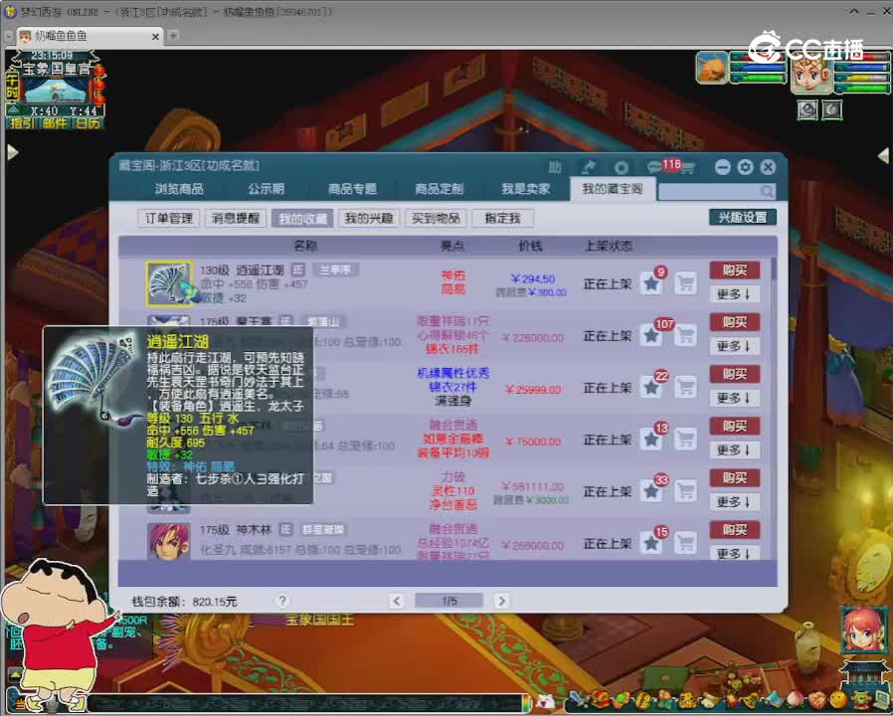Click the building icon above the toolbar
This screenshot has width=893, height=716.
(864, 674)
